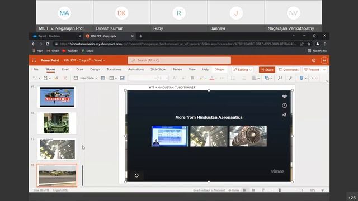Switch to the Animations tab

click(136, 69)
